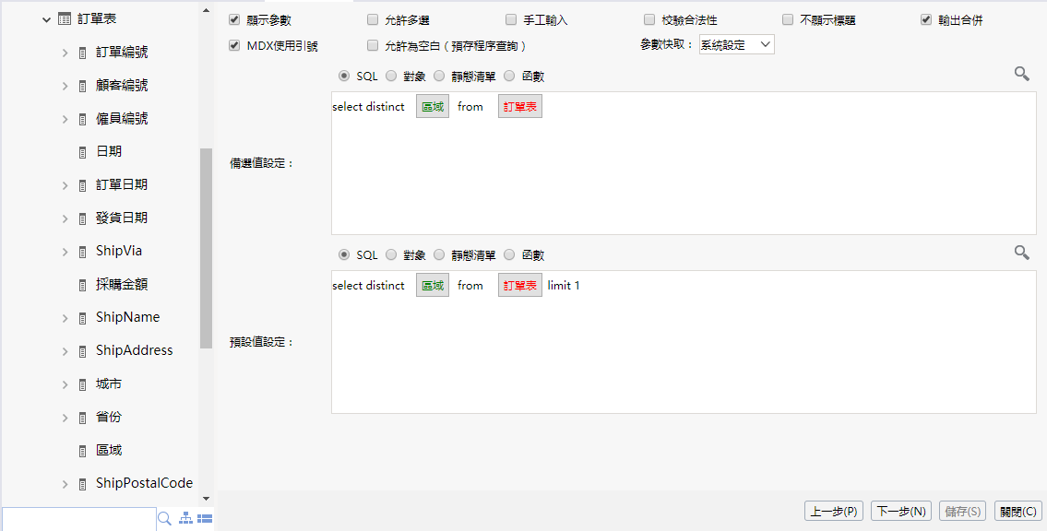The height and width of the screenshot is (531, 1047).
Task: Click the 關閉(C) button
Action: [1017, 512]
